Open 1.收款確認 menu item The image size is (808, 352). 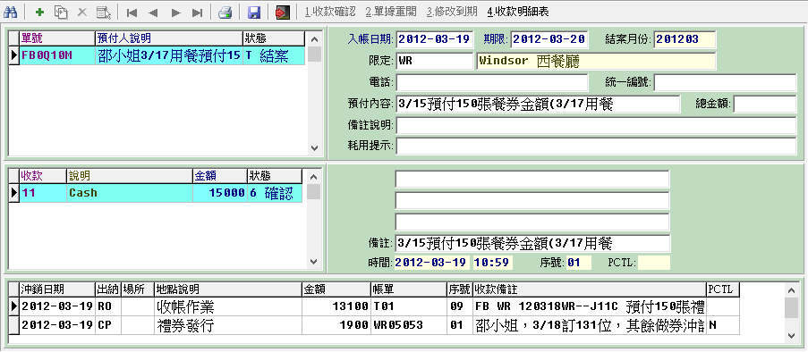click(x=330, y=12)
